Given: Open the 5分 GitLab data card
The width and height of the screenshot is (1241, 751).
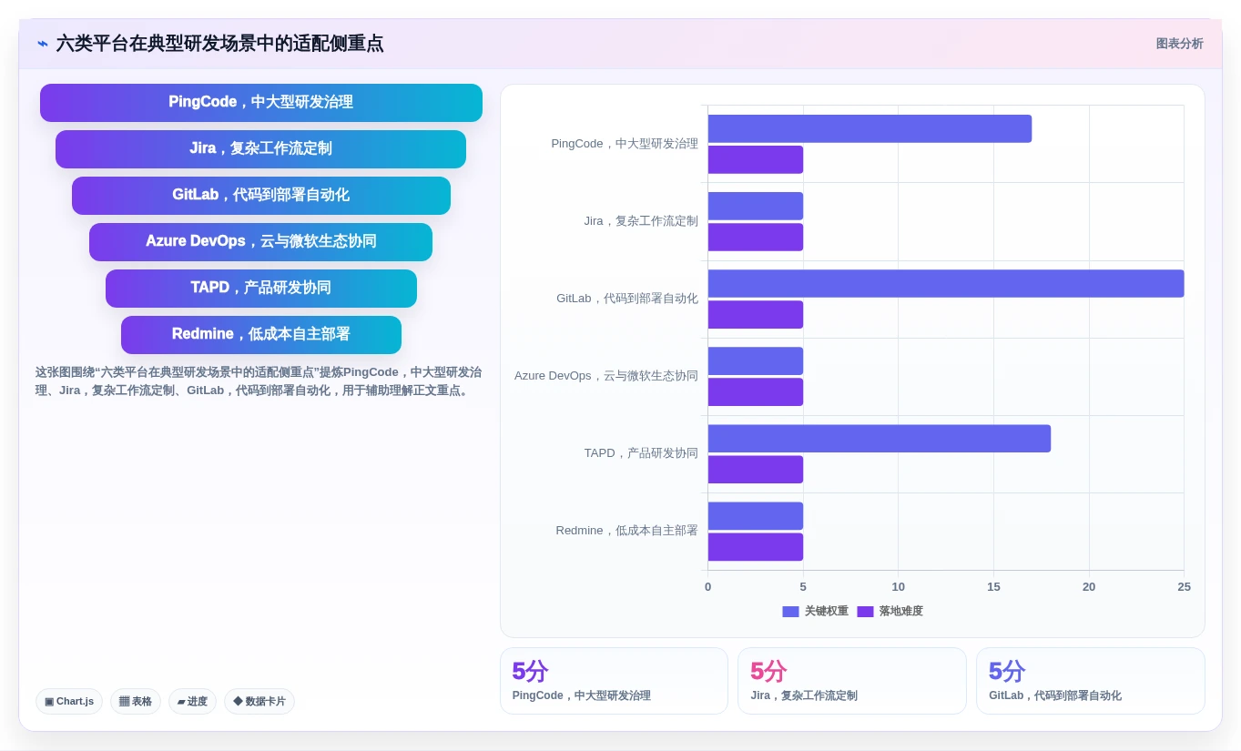Looking at the screenshot, I should click(1091, 681).
